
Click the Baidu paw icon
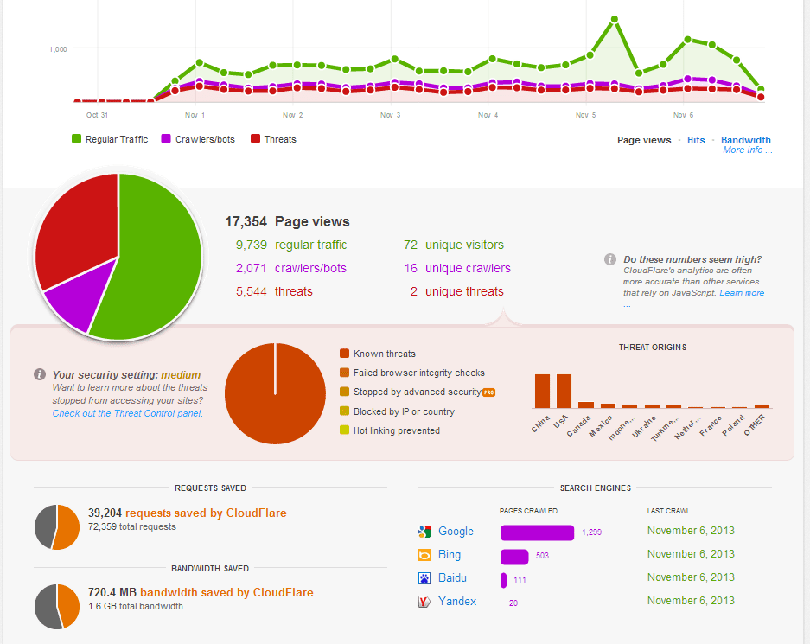click(424, 578)
